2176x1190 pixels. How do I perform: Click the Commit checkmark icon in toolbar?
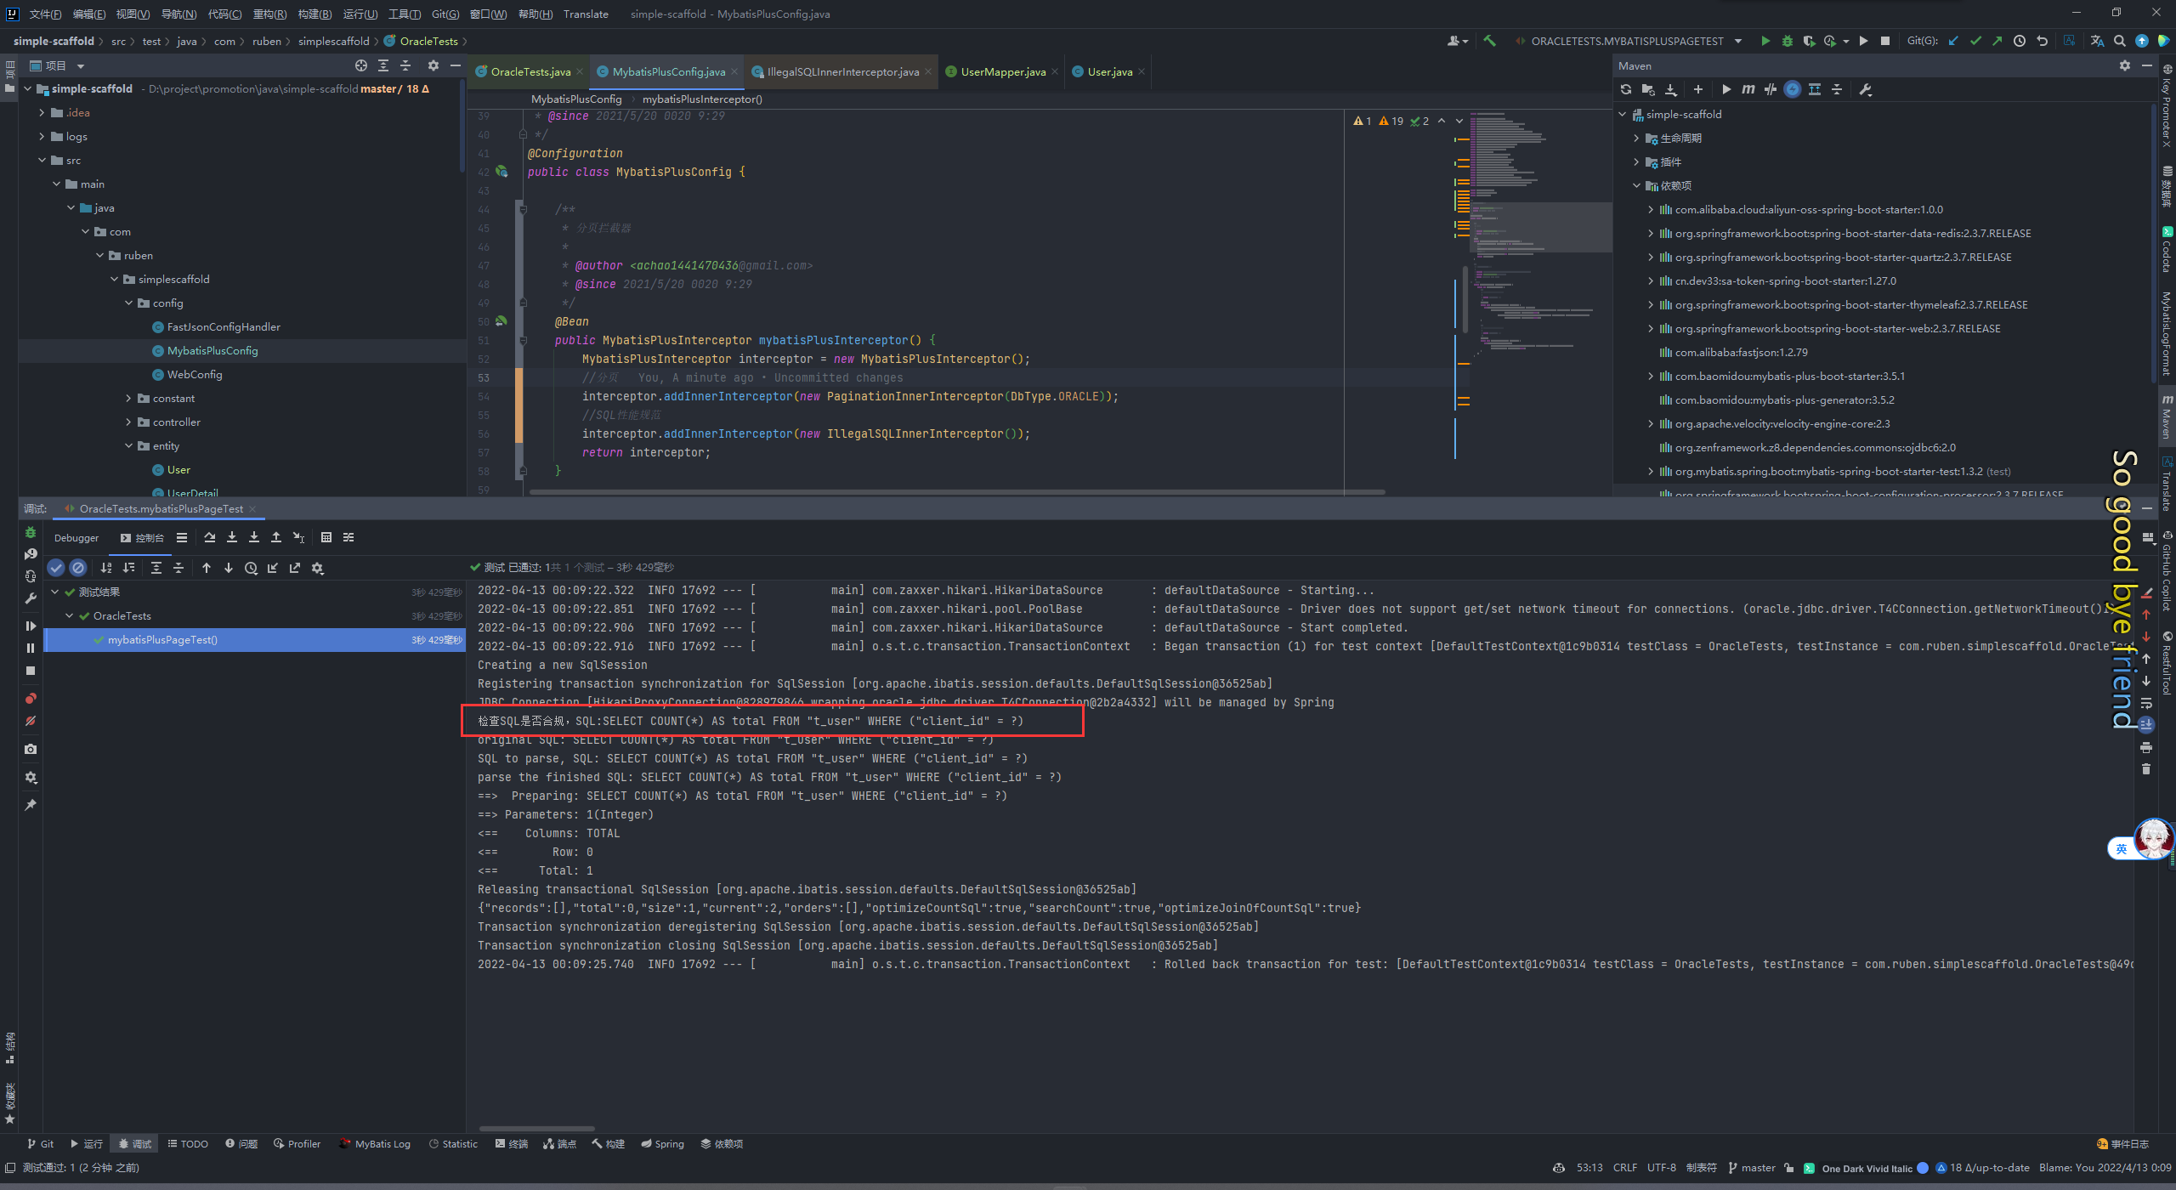(x=1975, y=40)
